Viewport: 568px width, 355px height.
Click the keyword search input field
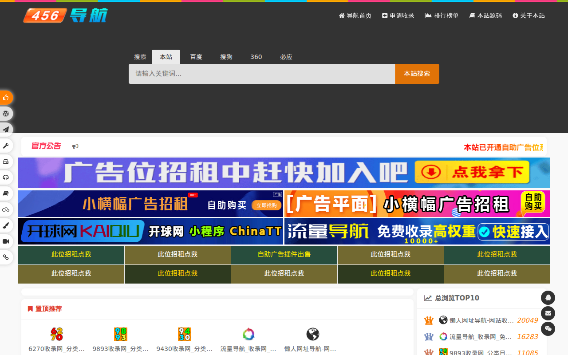(261, 74)
